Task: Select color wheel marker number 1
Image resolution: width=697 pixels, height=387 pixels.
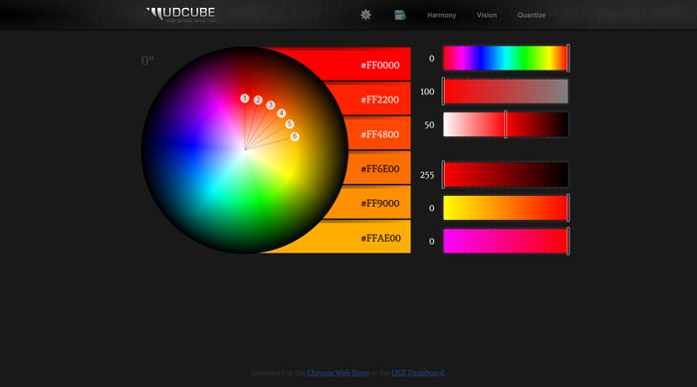Action: pos(245,98)
